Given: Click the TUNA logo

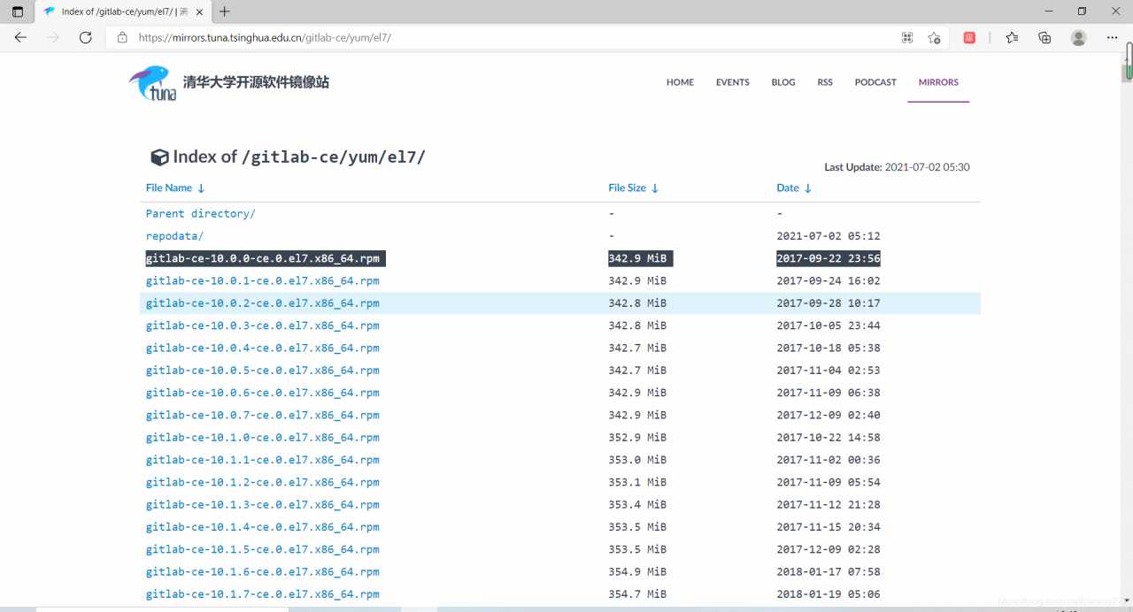Looking at the screenshot, I should [152, 82].
